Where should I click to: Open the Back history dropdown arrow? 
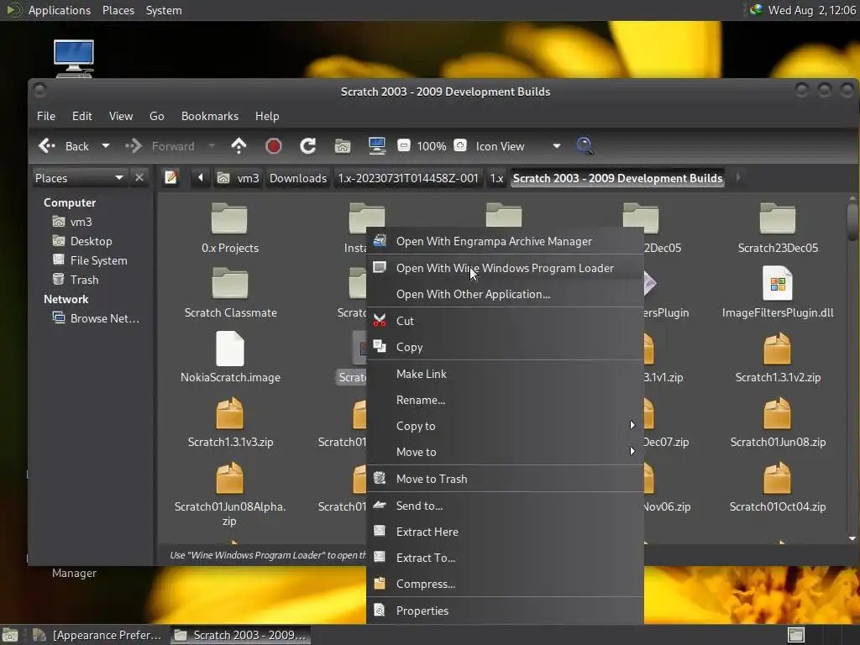[x=105, y=146]
